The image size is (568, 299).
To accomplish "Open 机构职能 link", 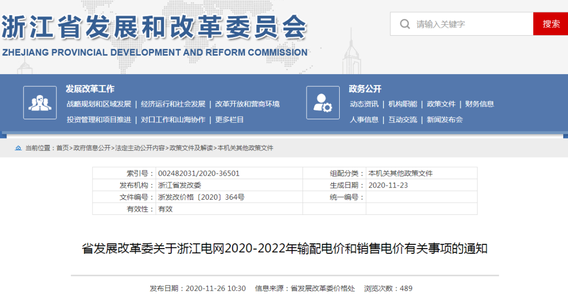I will [x=403, y=104].
